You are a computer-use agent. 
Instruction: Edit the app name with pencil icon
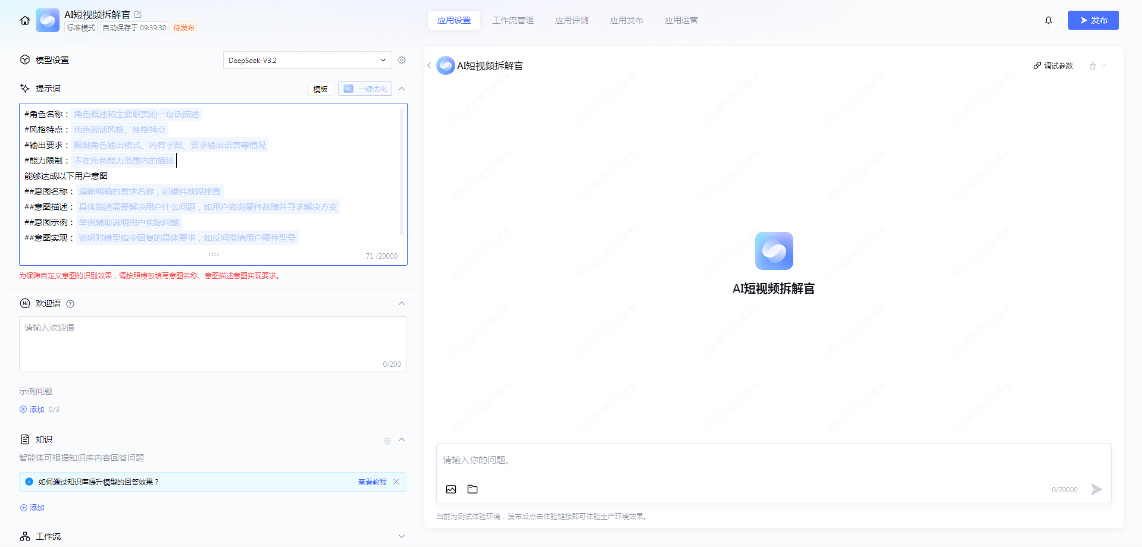tap(138, 14)
